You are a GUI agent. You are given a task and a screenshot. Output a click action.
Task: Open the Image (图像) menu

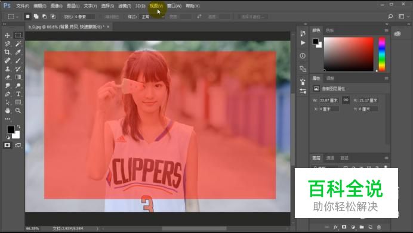(x=56, y=6)
